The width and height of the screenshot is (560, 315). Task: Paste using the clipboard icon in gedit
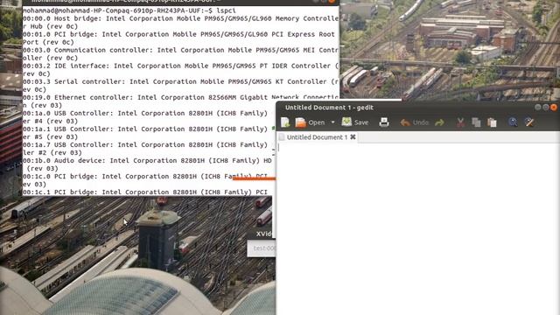[x=492, y=122]
